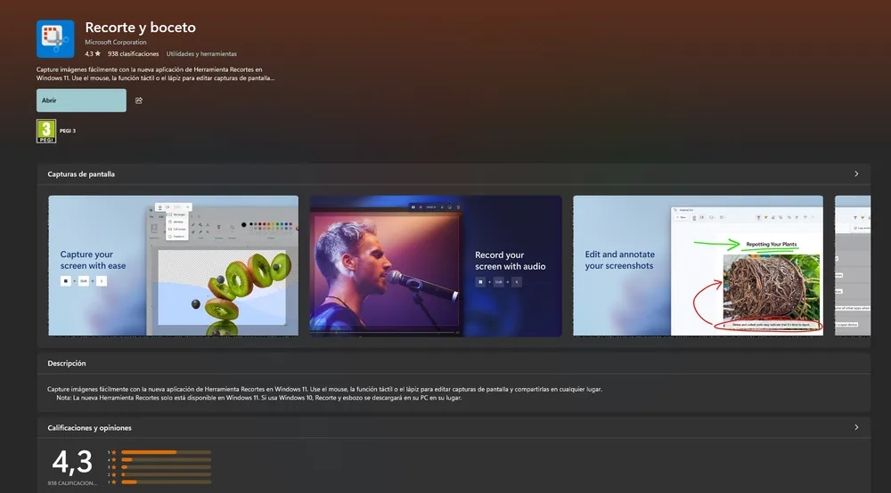Image resolution: width=891 pixels, height=493 pixels.
Task: Click the 5-star rating bar
Action: click(x=166, y=452)
